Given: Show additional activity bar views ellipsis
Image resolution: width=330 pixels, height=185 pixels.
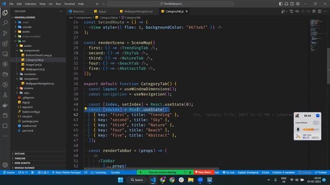Looking at the screenshot, I should pos(5,136).
